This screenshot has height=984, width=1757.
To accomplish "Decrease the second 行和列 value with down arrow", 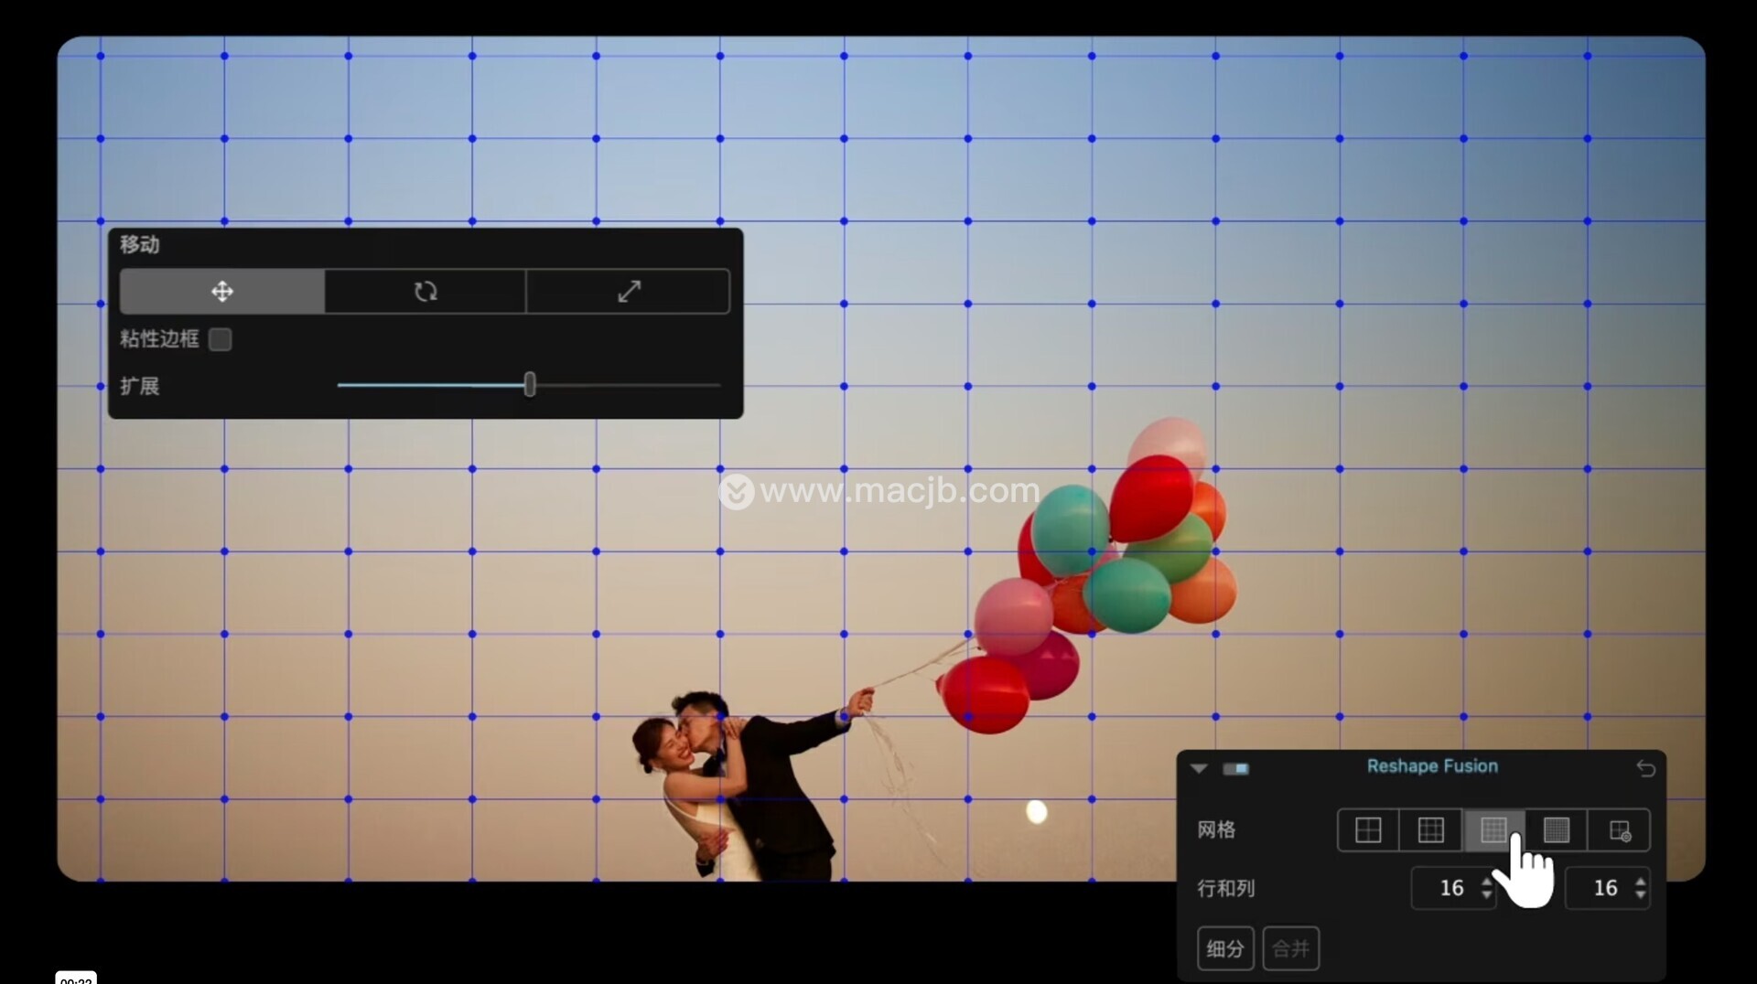I will pyautogui.click(x=1640, y=895).
